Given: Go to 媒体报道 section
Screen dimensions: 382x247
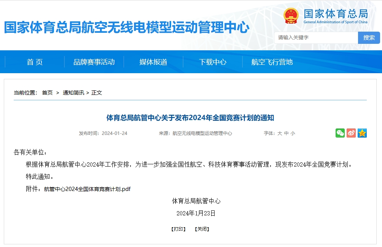Looking at the screenshot, I should (x=153, y=62).
